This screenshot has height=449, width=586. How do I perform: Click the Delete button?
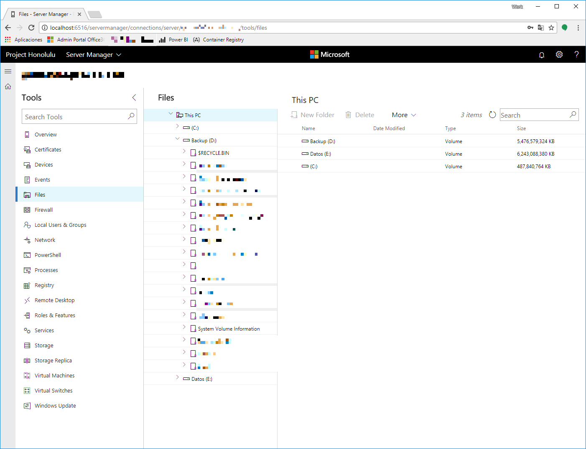click(x=359, y=115)
